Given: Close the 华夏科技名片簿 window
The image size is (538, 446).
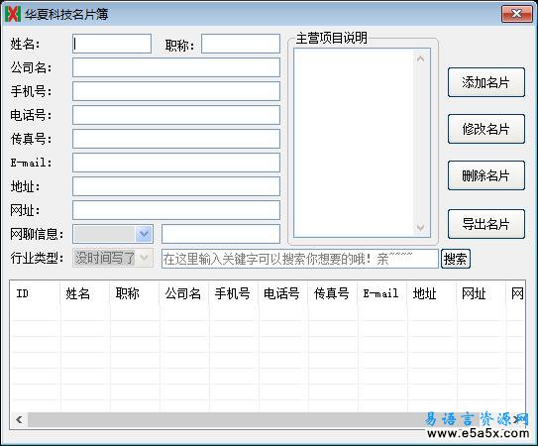Looking at the screenshot, I should (x=517, y=14).
